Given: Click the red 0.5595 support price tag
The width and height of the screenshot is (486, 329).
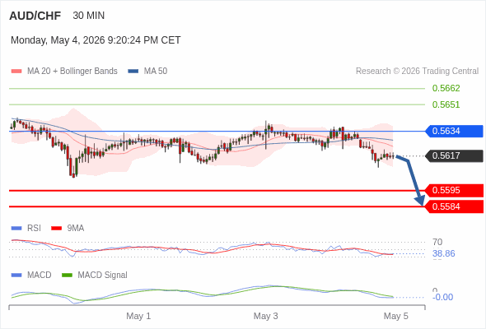Looking at the screenshot, I should [454, 190].
